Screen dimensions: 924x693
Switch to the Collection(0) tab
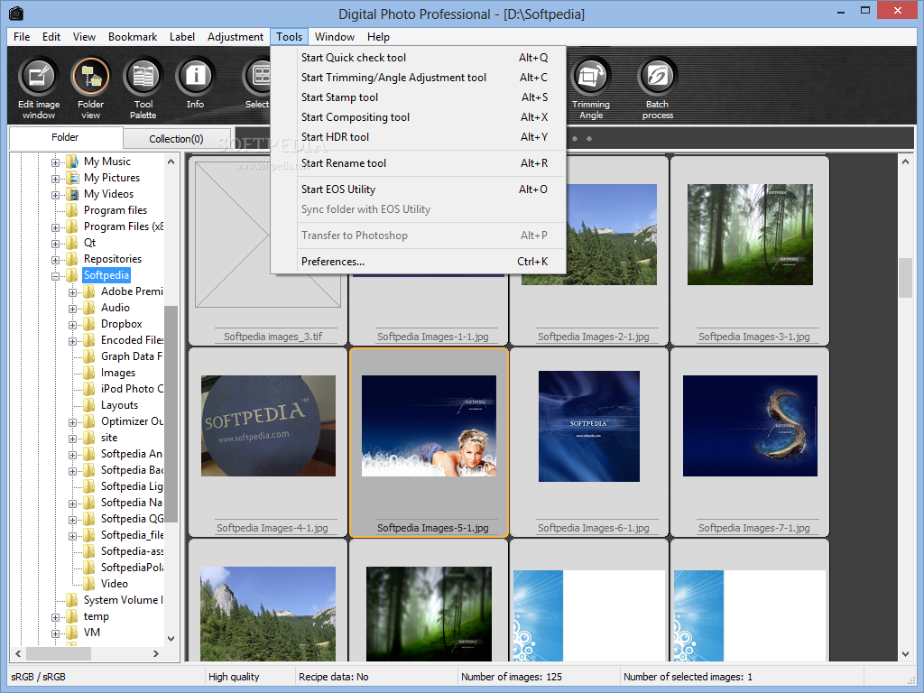click(176, 139)
